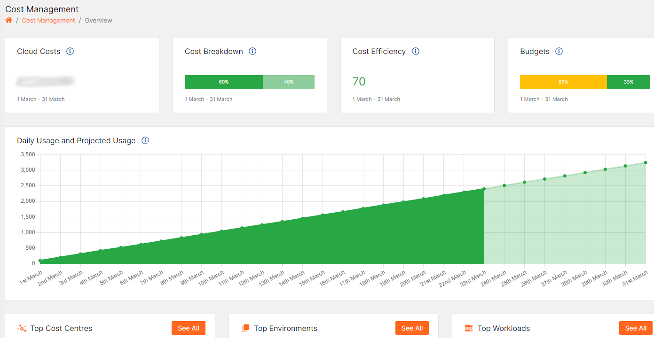Click the yellow 67% budget segment
The width and height of the screenshot is (654, 338).
tap(563, 82)
